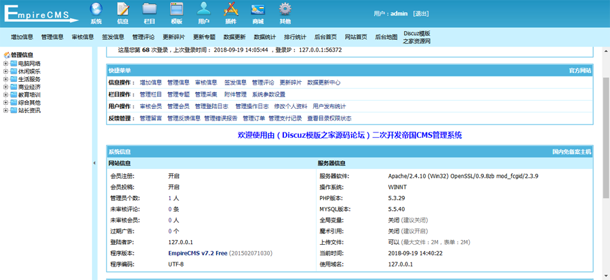Click the 管理信息 home icon in sidebar
This screenshot has width=610, height=280.
point(7,55)
